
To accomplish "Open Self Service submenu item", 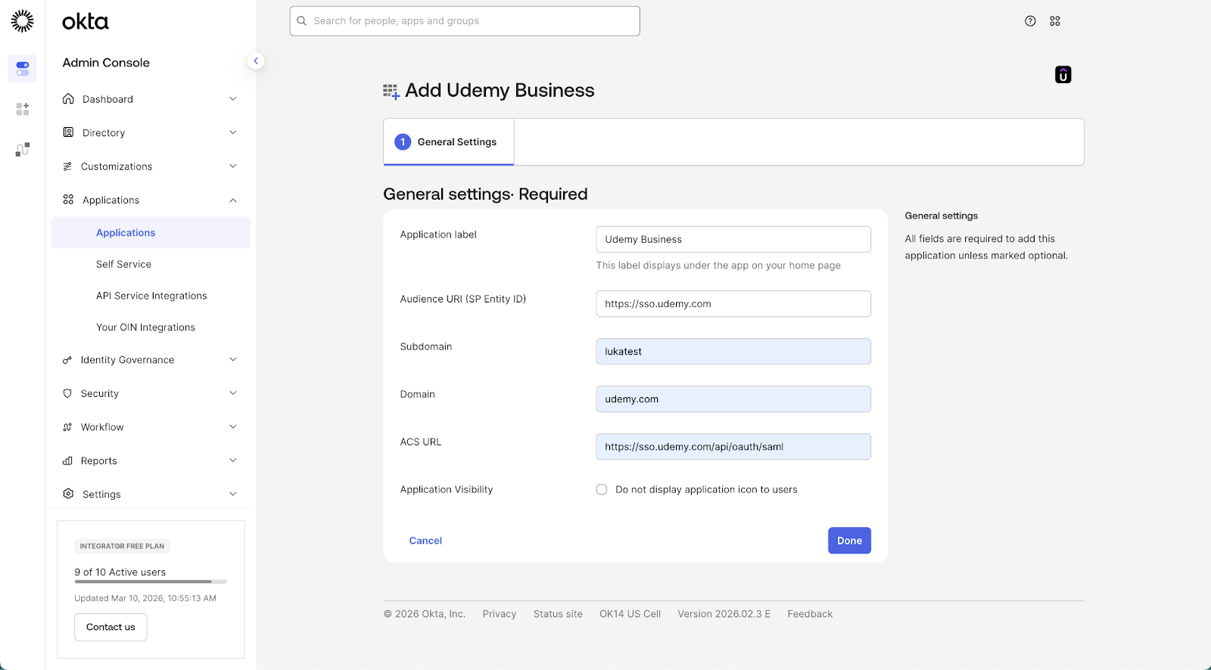I will [x=123, y=264].
